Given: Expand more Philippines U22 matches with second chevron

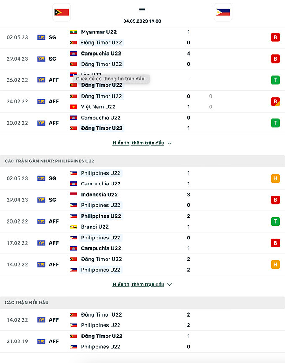Looking at the screenshot, I should click(x=169, y=284).
